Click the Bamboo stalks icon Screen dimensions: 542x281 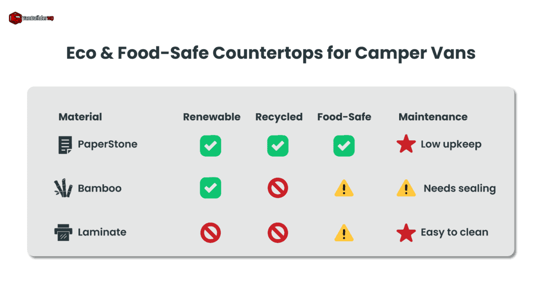[64, 188]
